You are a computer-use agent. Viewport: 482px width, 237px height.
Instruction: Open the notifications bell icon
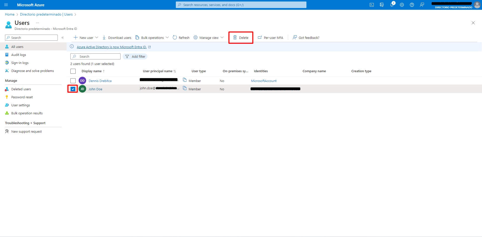click(392, 5)
